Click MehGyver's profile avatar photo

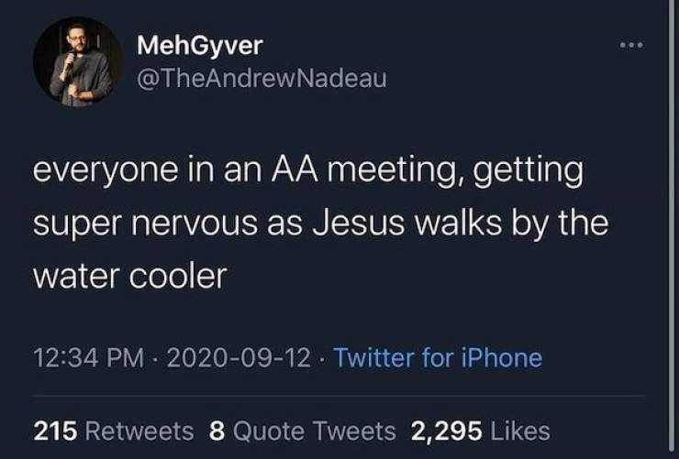[77, 61]
